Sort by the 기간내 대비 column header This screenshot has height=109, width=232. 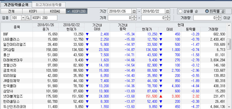(97, 27)
